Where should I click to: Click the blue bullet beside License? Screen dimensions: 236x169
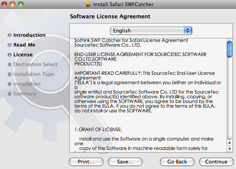pyautogui.click(x=9, y=55)
